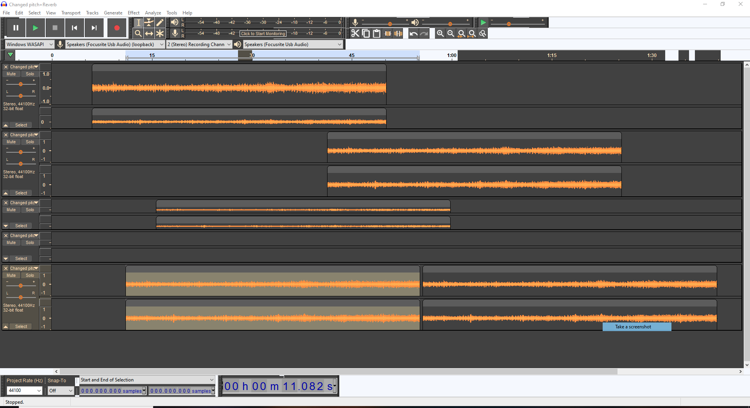The height and width of the screenshot is (408, 750).
Task: Open the Effect menu
Action: 133,12
